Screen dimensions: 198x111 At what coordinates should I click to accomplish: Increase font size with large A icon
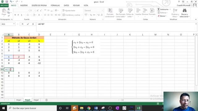(38, 10)
